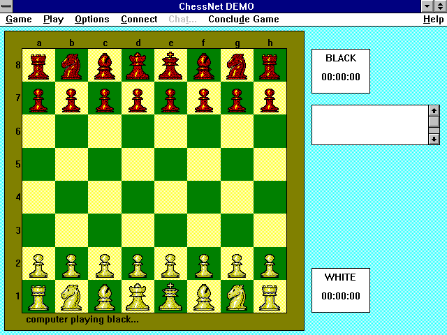Pick the white pawn on e2
Viewport: 447px width, 335px height.
(x=170, y=266)
